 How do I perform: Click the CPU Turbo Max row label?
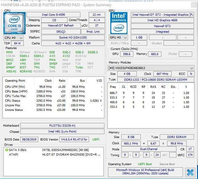coord(15,96)
